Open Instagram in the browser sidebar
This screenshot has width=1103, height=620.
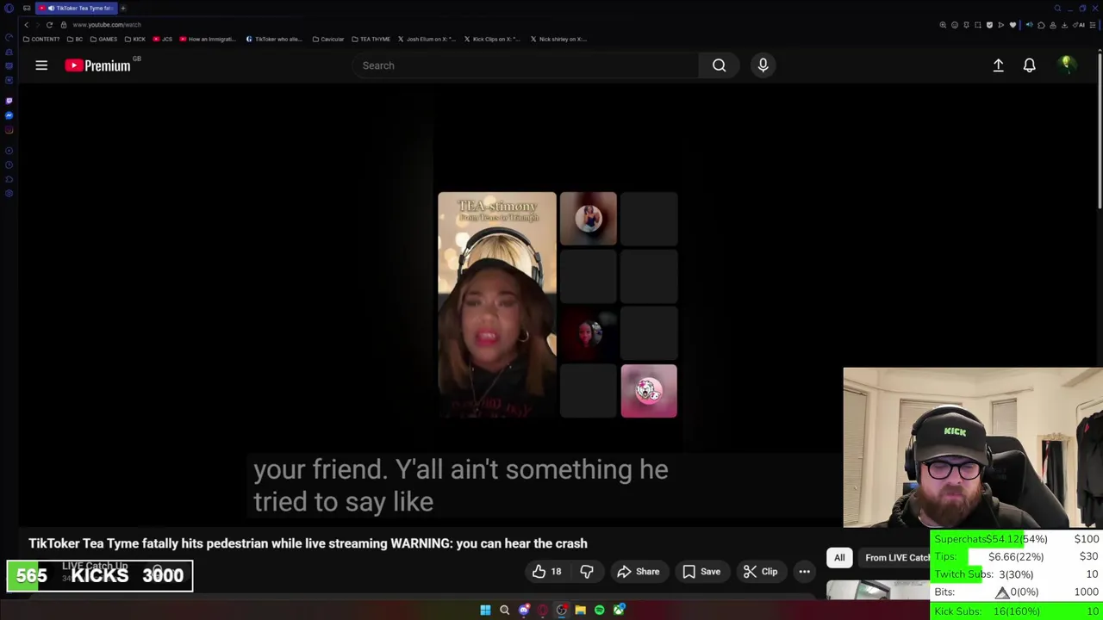click(9, 130)
